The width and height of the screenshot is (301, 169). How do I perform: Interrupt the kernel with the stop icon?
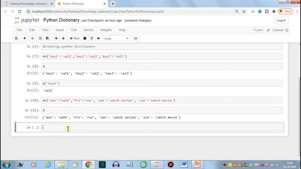[85, 38]
